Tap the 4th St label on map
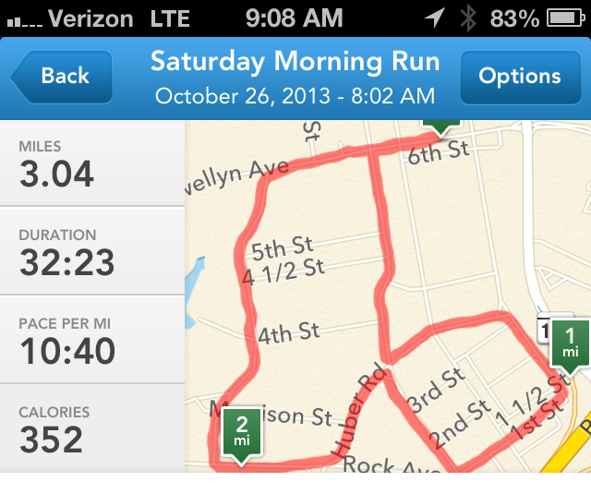Image resolution: width=591 pixels, height=494 pixels. point(289,332)
